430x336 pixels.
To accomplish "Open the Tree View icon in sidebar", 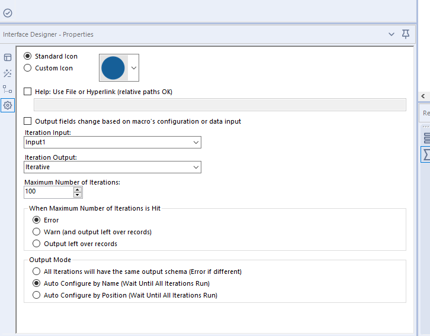I will click(8, 89).
